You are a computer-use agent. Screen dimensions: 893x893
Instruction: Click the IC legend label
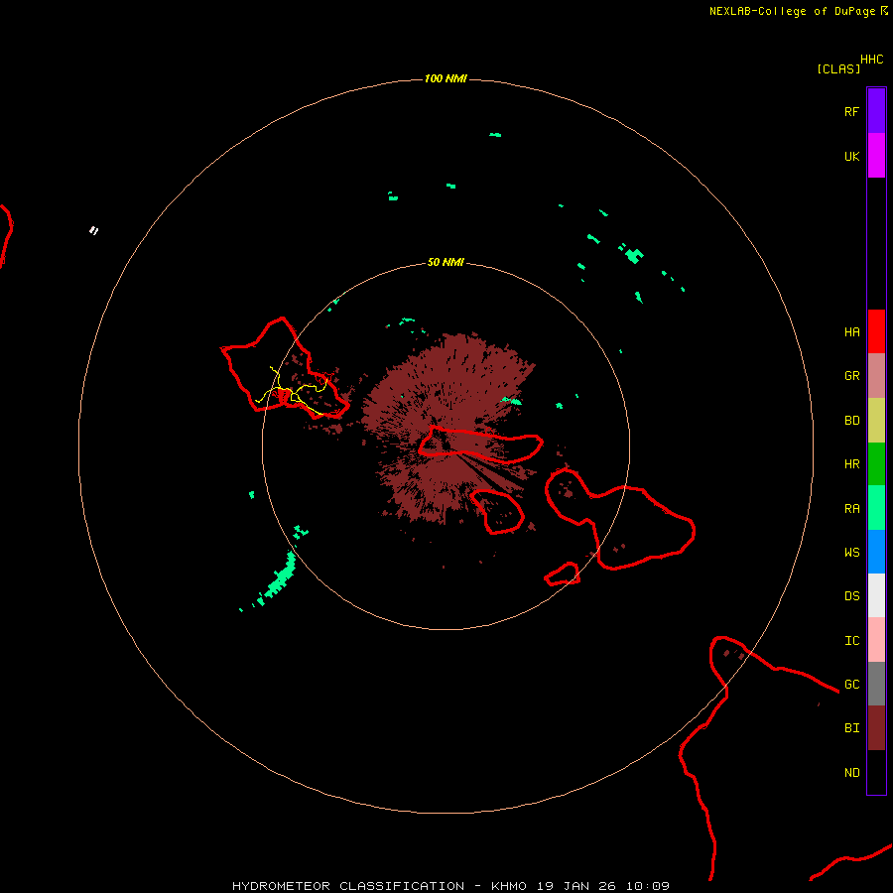pyautogui.click(x=851, y=641)
